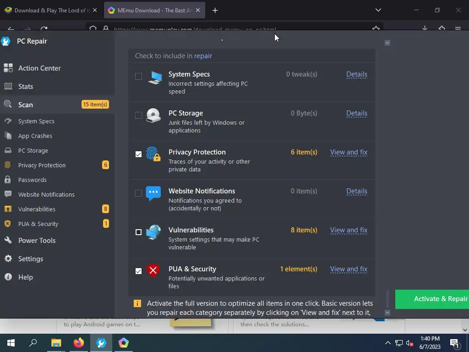
Task: Open Passwords in sidebar
Action: pyautogui.click(x=33, y=180)
